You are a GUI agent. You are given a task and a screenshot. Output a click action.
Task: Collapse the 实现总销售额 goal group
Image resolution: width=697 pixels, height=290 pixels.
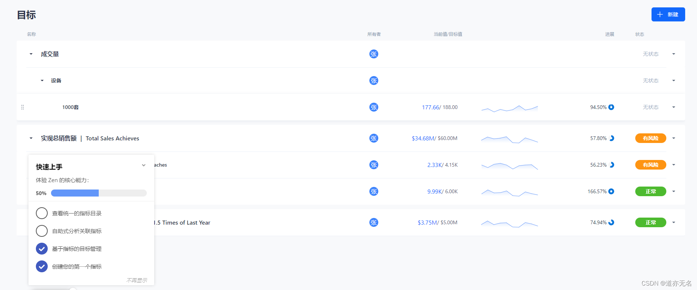click(31, 138)
